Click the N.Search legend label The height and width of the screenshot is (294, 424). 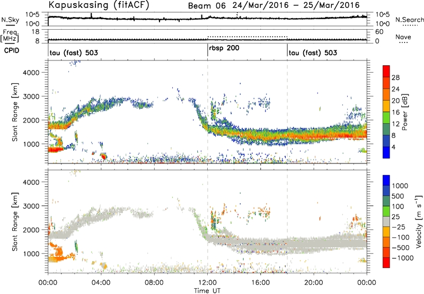[x=409, y=20]
